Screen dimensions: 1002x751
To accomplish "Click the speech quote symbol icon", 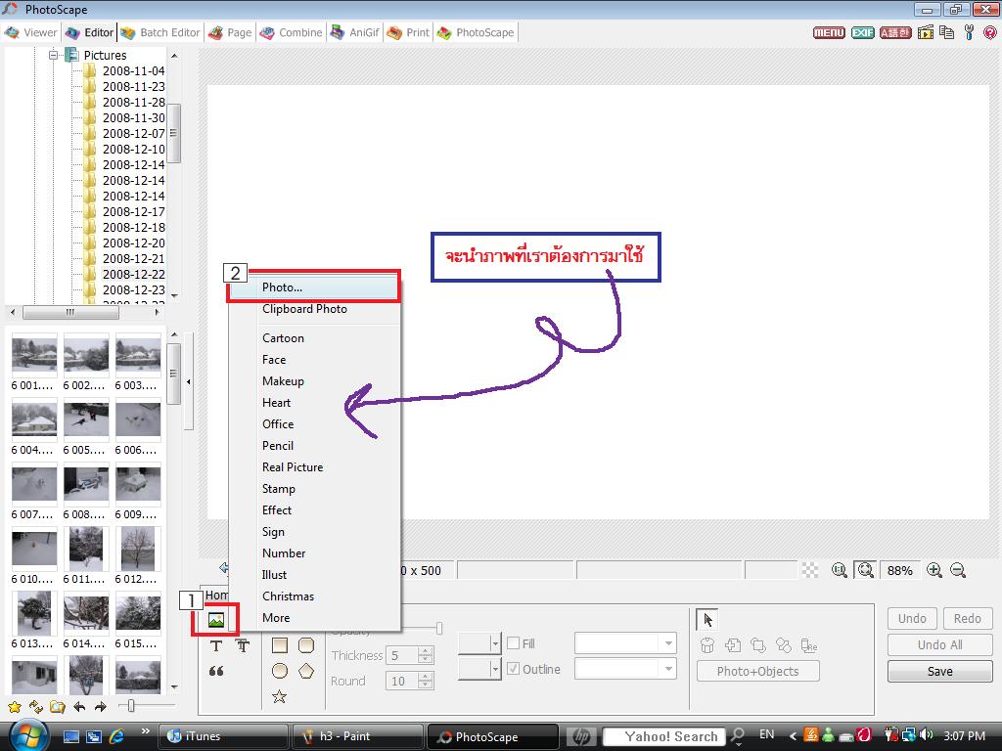I will pyautogui.click(x=216, y=671).
